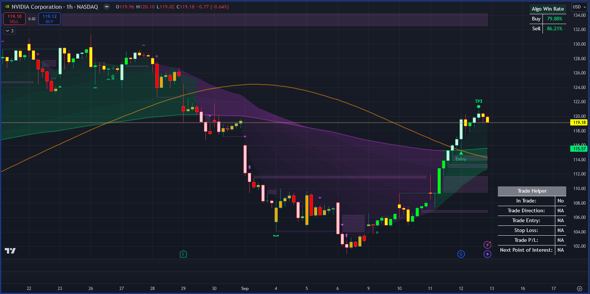Click the 'Sep' label on time axis
This screenshot has width=590, height=294.
click(245, 289)
